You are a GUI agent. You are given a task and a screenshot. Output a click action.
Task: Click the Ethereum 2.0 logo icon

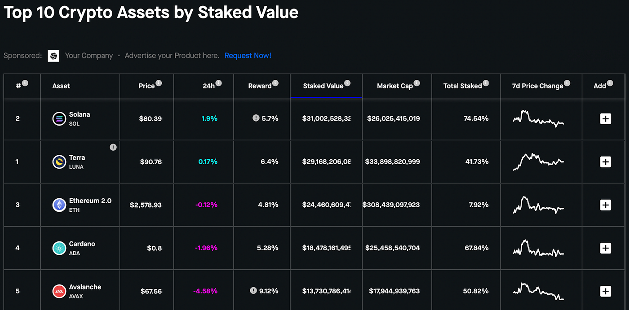pyautogui.click(x=59, y=205)
